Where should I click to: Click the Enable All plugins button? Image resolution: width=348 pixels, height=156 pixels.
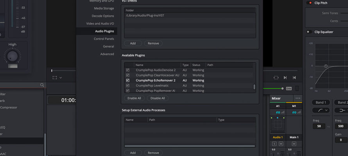click(x=134, y=98)
